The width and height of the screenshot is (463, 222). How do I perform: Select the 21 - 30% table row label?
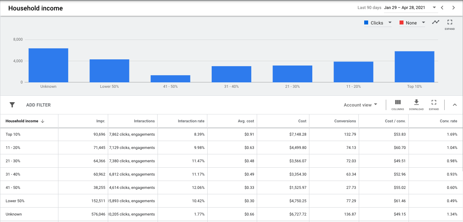tap(13, 161)
